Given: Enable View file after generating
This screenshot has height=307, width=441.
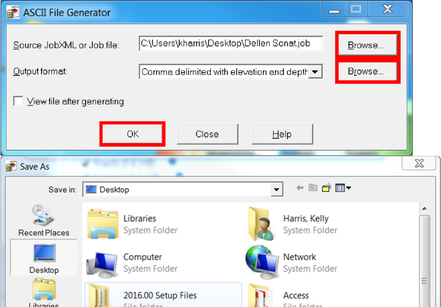Looking at the screenshot, I should (18, 101).
